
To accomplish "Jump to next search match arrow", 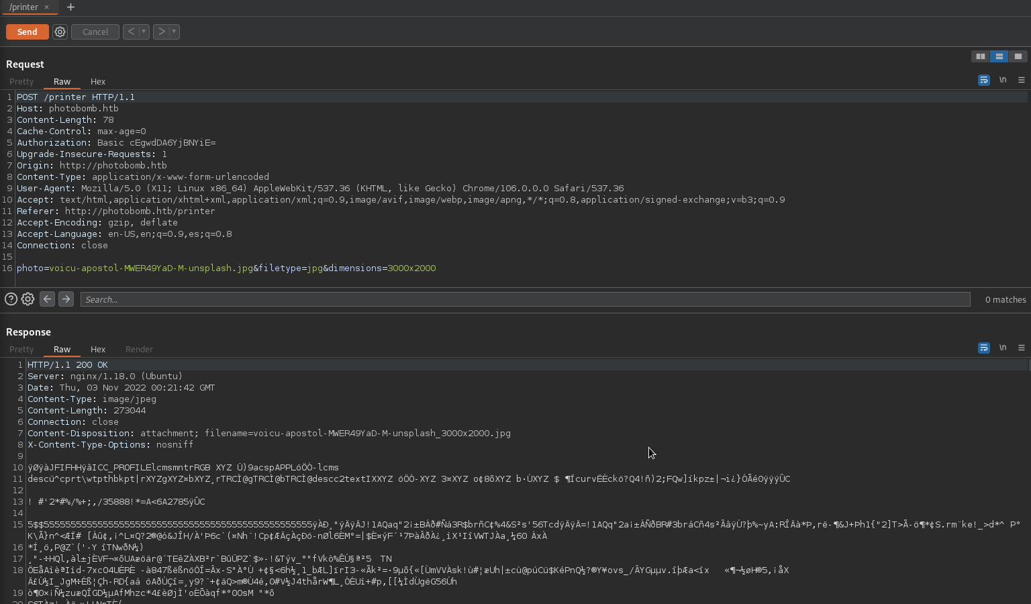I will coord(66,299).
